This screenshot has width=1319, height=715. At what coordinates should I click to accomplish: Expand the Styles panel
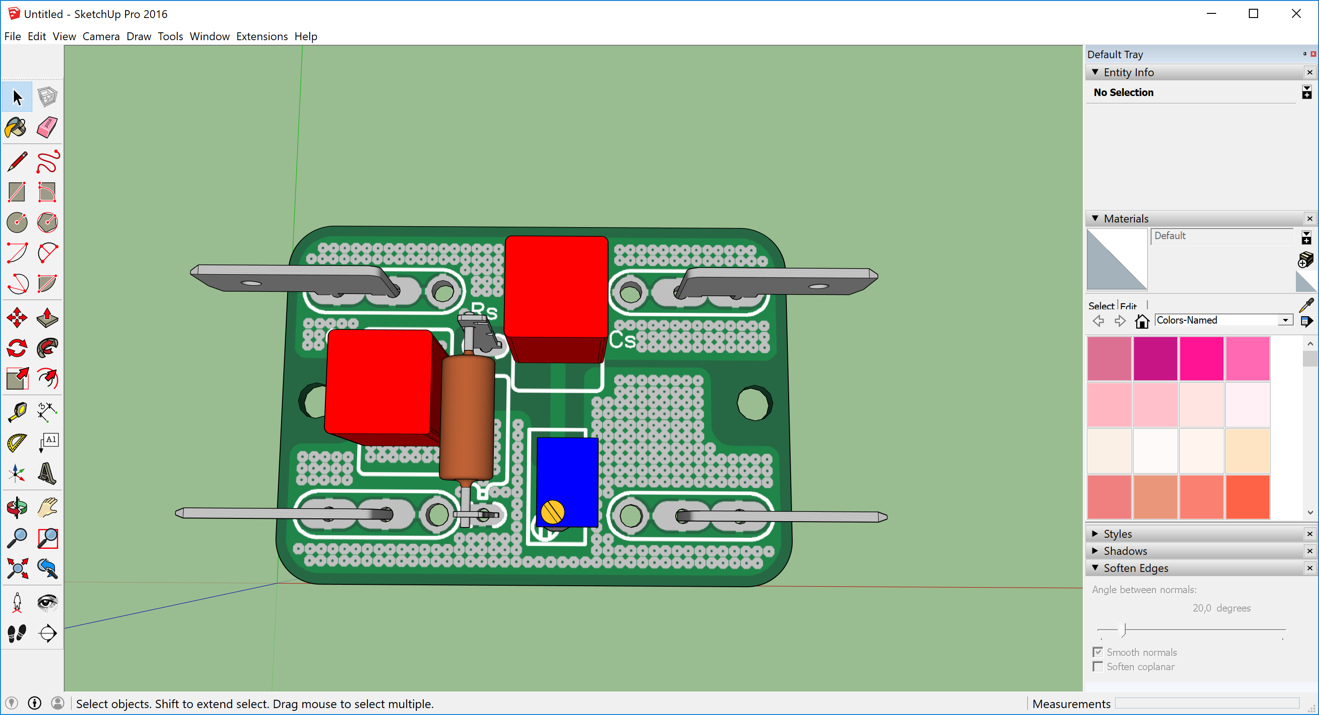click(1095, 533)
